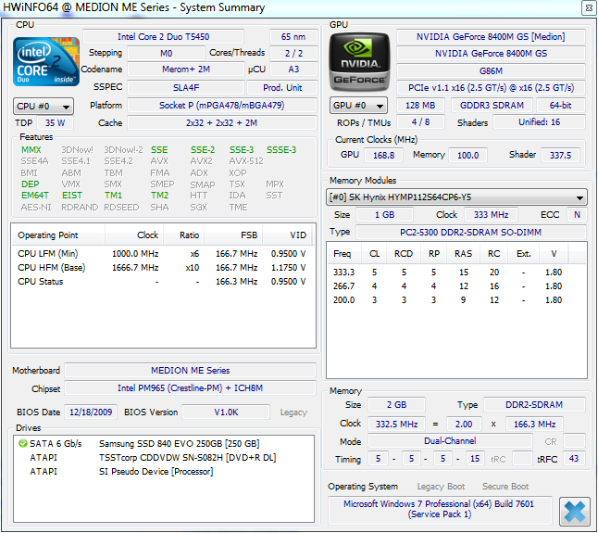Click the EM64T feature label
The height and width of the screenshot is (533, 598).
click(34, 196)
